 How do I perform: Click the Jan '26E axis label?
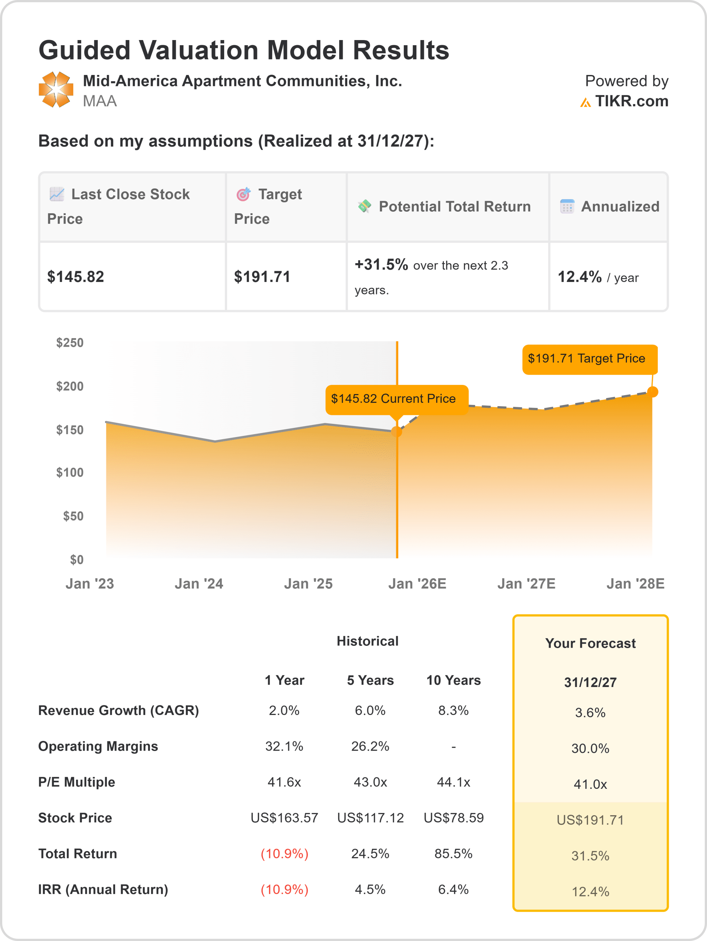point(417,584)
